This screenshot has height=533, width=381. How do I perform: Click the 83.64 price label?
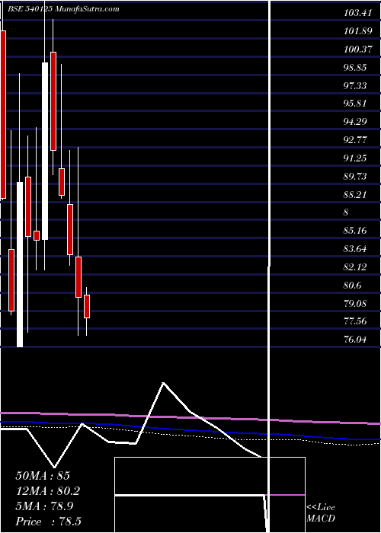(x=356, y=249)
